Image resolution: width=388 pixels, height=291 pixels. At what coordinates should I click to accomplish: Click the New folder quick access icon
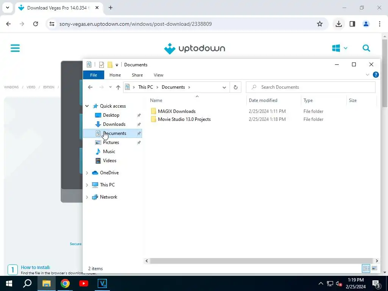(x=110, y=65)
